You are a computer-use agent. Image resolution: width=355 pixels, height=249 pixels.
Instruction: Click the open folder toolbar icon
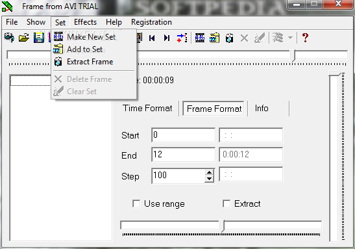tap(24, 38)
